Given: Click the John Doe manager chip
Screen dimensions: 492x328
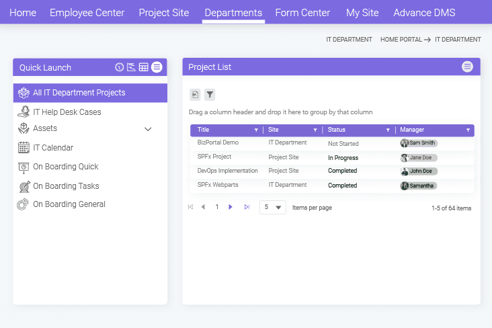Looking at the screenshot, I should pos(419,171).
